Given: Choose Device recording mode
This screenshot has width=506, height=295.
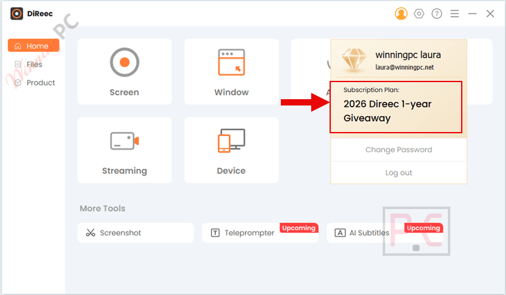Looking at the screenshot, I should click(231, 150).
